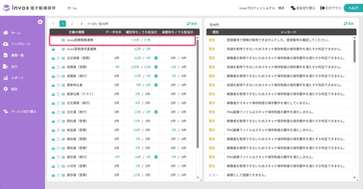This screenshot has height=189, width=363.
Task: Click サービス切り替え in the sidebar
Action: tap(20, 111)
